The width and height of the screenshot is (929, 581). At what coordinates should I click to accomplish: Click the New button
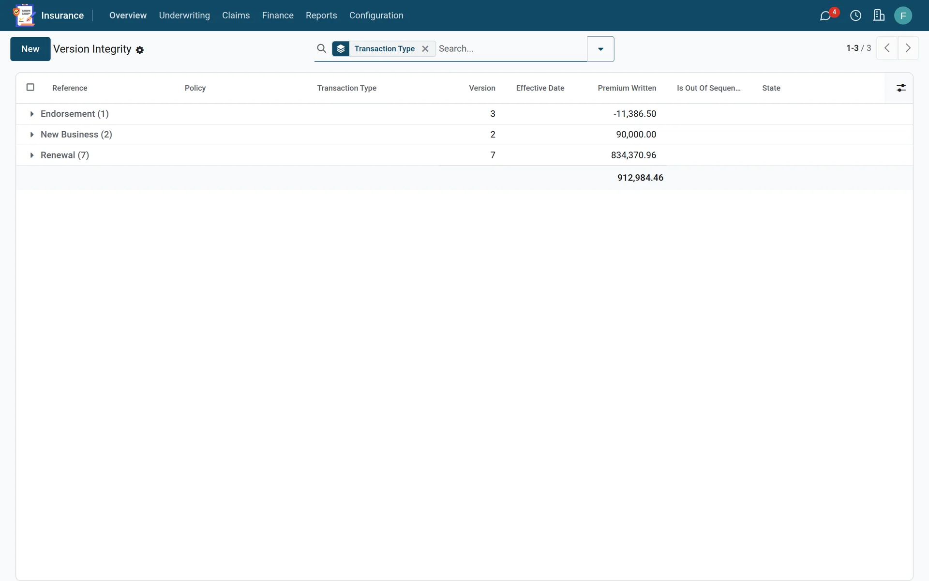pyautogui.click(x=30, y=49)
